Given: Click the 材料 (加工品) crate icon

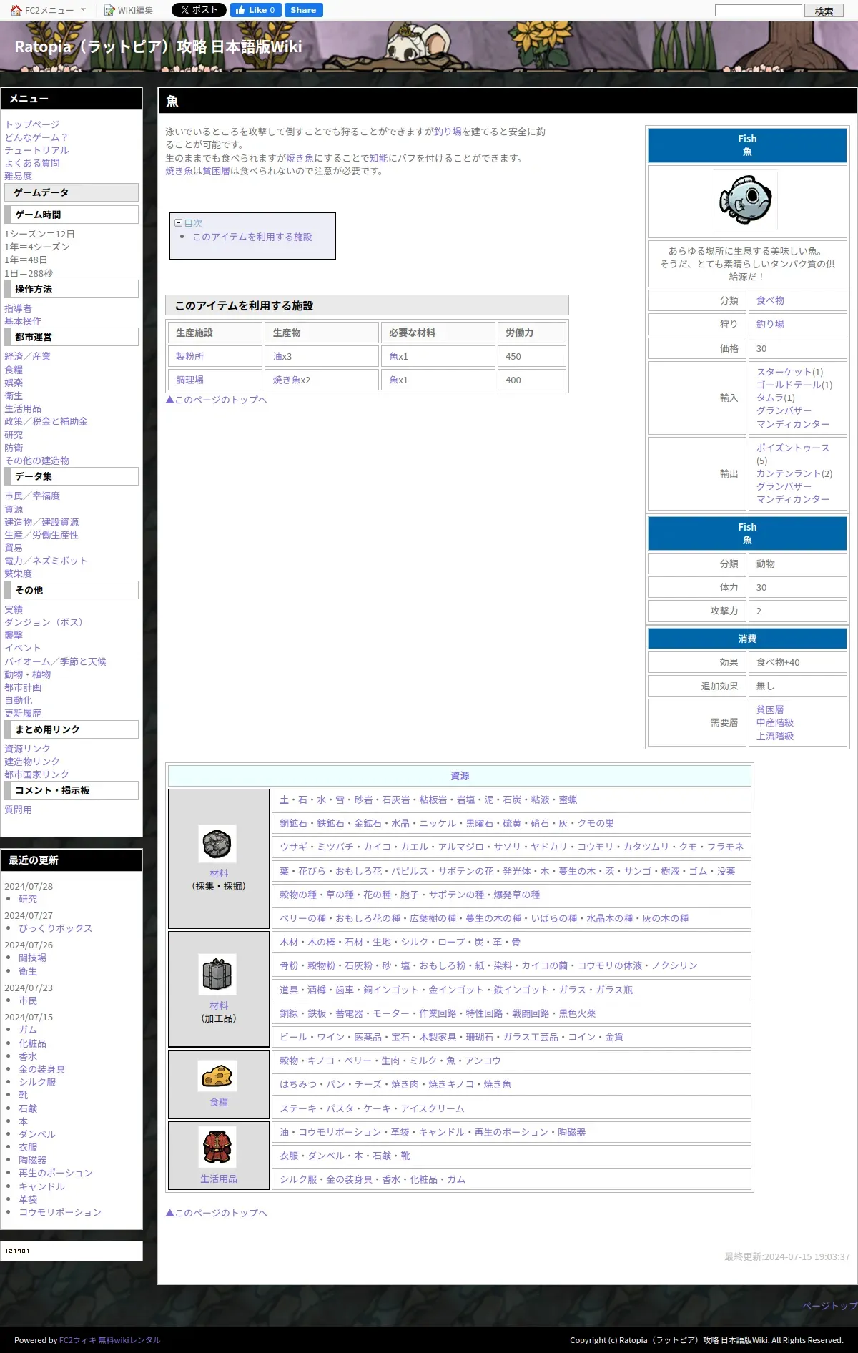Looking at the screenshot, I should [217, 974].
